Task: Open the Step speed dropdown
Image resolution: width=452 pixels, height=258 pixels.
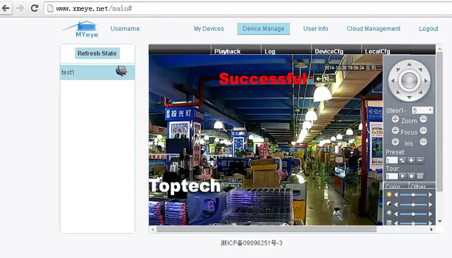Action: click(x=422, y=110)
